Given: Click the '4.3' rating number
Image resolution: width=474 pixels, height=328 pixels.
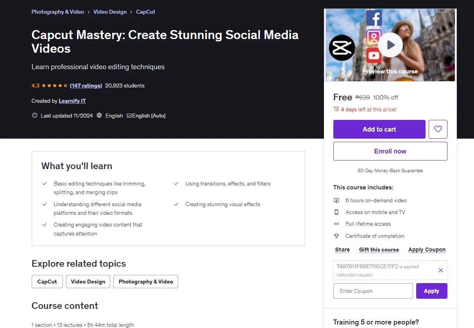Looking at the screenshot, I should pyautogui.click(x=36, y=86).
